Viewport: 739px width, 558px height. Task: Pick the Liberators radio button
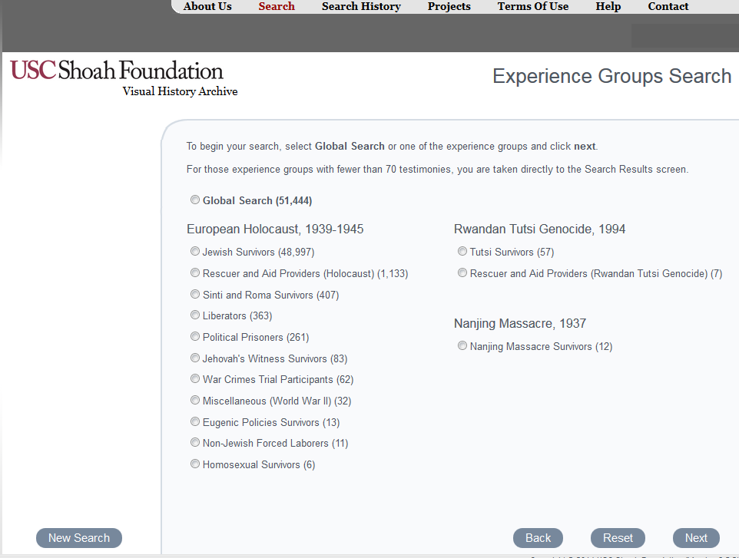(195, 315)
